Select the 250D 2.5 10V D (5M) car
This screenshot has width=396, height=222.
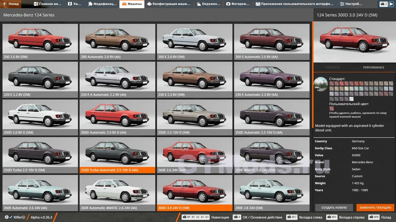(195, 117)
